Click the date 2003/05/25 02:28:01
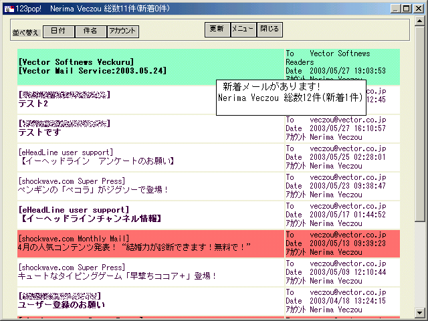428x321 pixels. point(348,157)
